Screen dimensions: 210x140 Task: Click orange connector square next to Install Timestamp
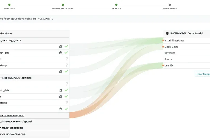coord(163,40)
